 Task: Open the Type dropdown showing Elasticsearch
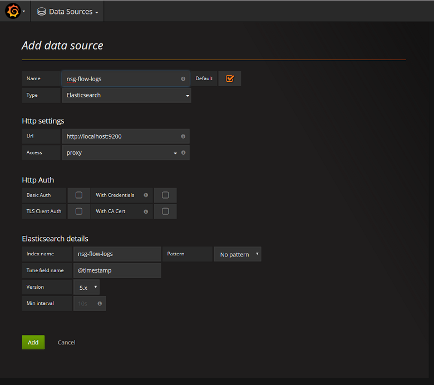click(x=126, y=95)
